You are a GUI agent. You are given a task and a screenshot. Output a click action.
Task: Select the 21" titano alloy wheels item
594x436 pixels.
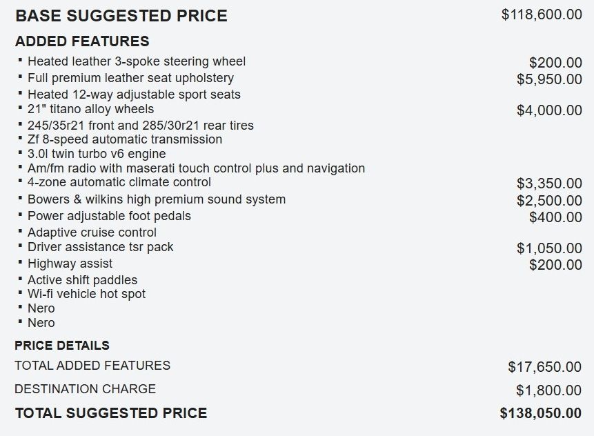(x=90, y=109)
